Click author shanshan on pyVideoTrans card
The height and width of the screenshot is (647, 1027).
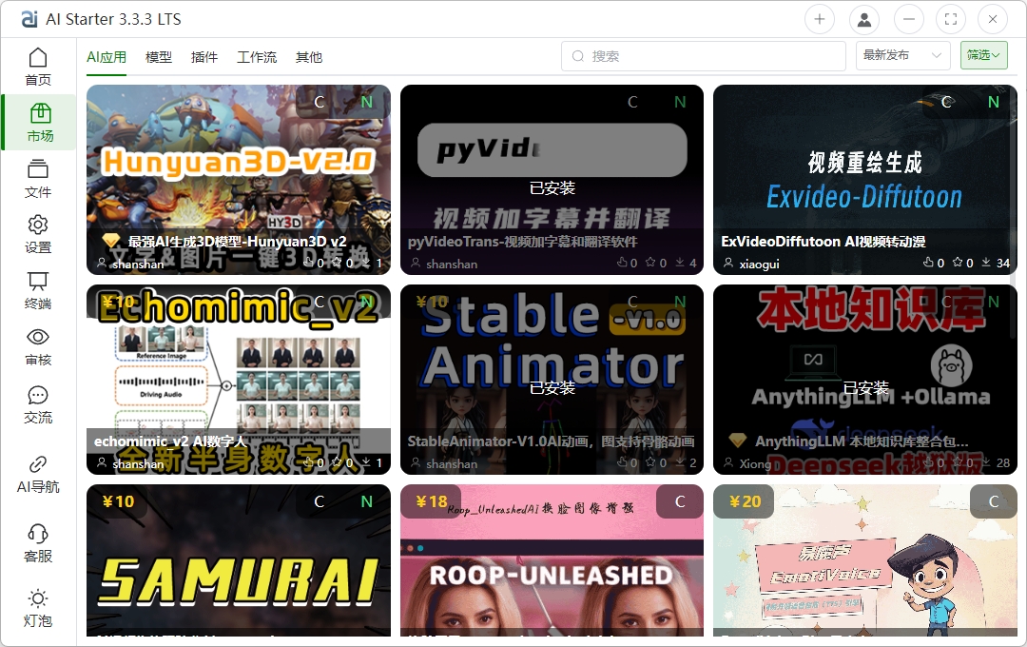(452, 264)
